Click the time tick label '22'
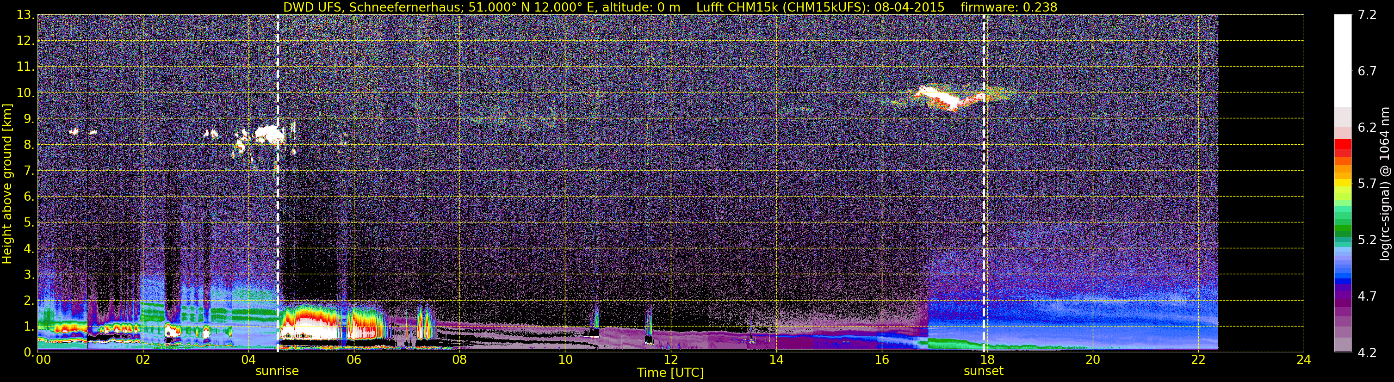The height and width of the screenshot is (382, 1394). click(1198, 360)
